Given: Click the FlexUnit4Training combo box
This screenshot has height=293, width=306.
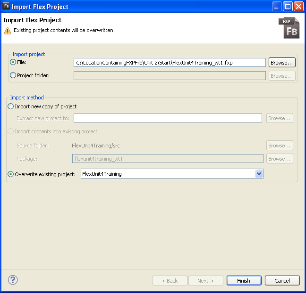Looking at the screenshot, I should point(168,174).
